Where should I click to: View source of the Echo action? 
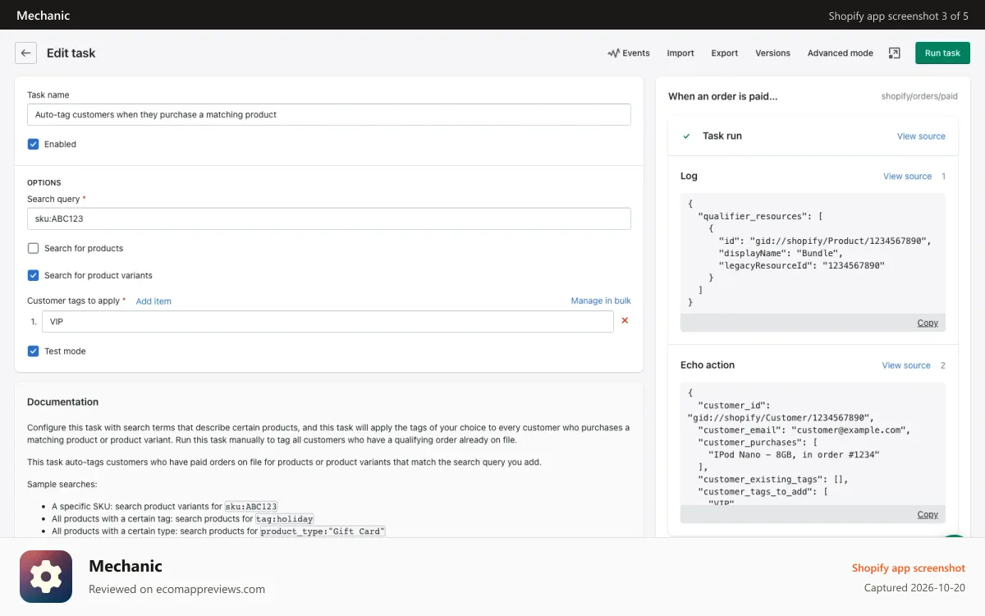(x=906, y=365)
